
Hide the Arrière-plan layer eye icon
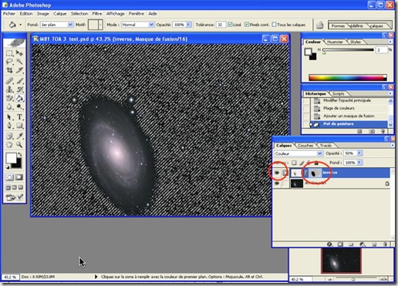(x=277, y=183)
